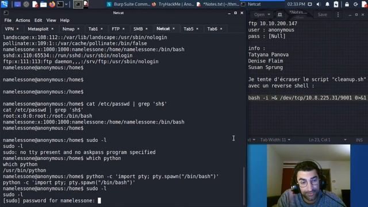Open the terminal File menu
The height and width of the screenshot is (207, 368).
(7, 21)
